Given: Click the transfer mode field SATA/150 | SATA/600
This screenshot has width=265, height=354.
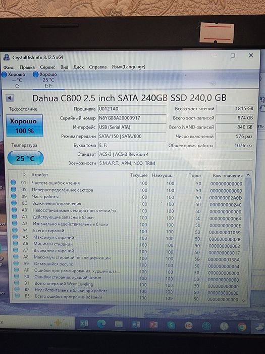Looking at the screenshot, I should click(x=132, y=137).
